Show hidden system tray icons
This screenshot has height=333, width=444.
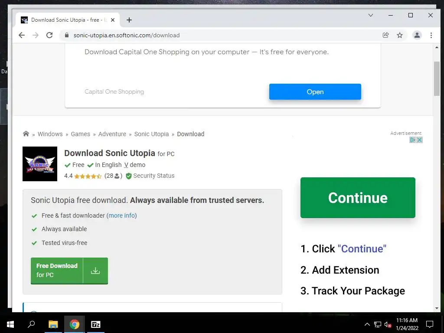367,324
